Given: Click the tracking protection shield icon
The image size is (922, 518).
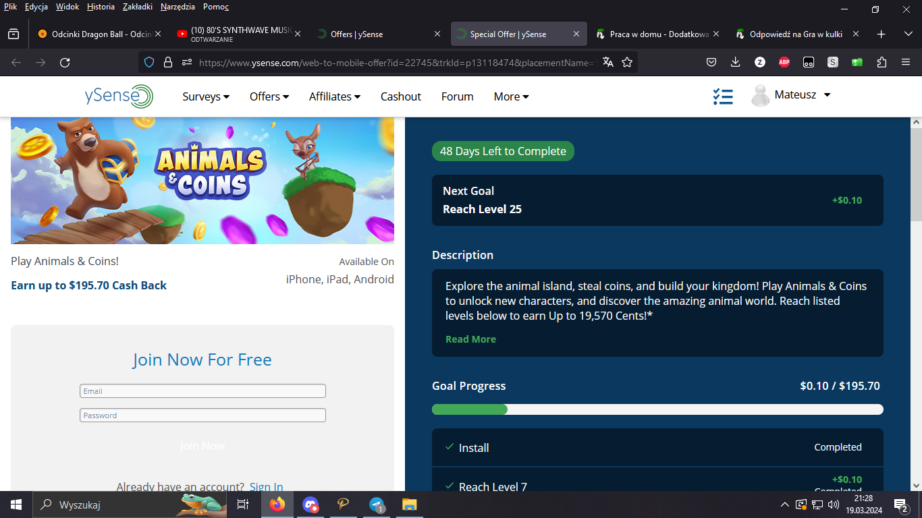Looking at the screenshot, I should tap(150, 62).
